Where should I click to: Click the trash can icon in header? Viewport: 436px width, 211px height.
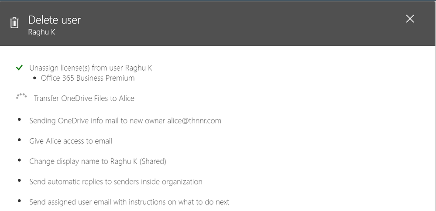click(x=14, y=23)
